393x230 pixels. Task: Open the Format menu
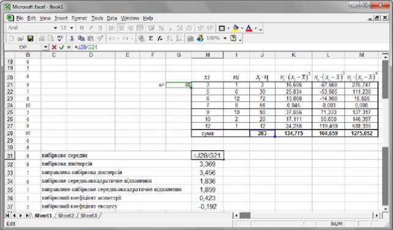pyautogui.click(x=79, y=18)
